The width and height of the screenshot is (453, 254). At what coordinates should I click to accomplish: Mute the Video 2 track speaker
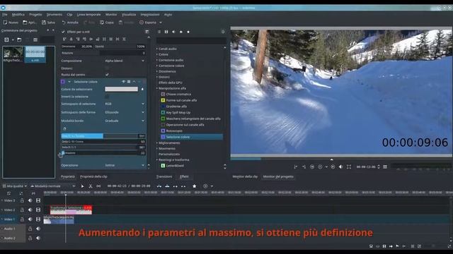[x=30, y=210]
